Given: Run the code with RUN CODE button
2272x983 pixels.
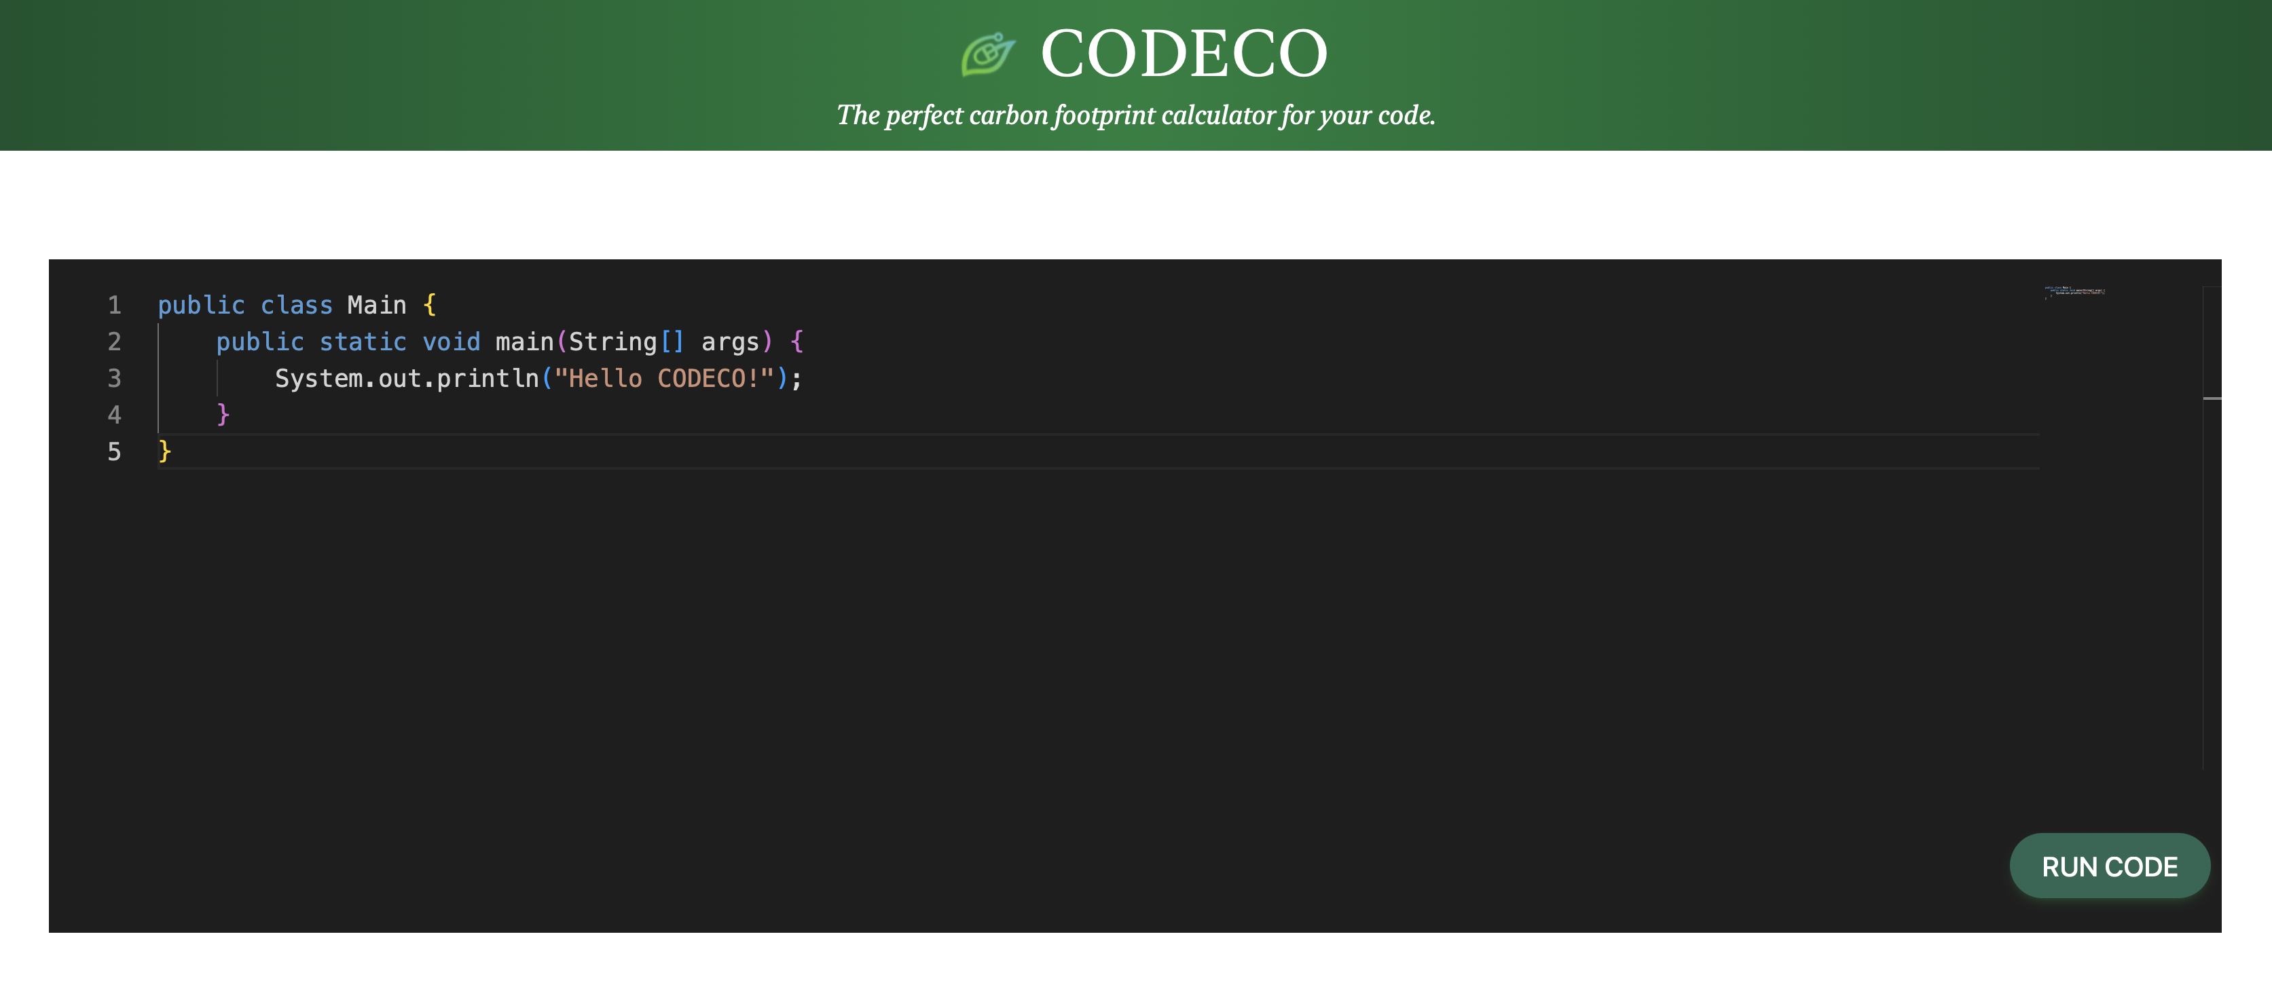Looking at the screenshot, I should click(2109, 866).
